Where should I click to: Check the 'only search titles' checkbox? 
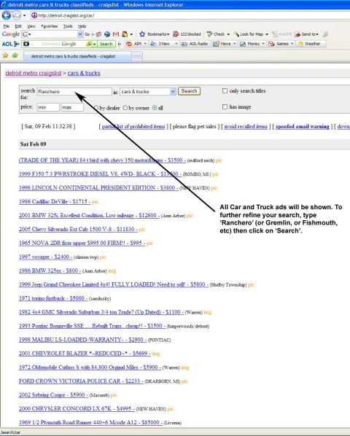click(225, 91)
